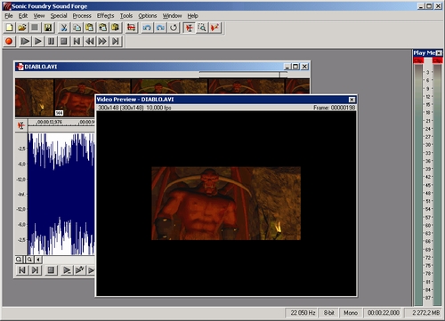The image size is (445, 321).
Task: Click the Mix paste icon
Action: click(102, 28)
